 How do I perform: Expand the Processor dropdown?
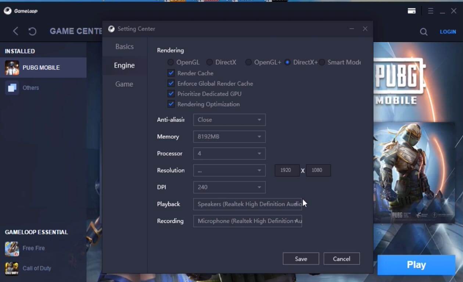[x=229, y=153]
